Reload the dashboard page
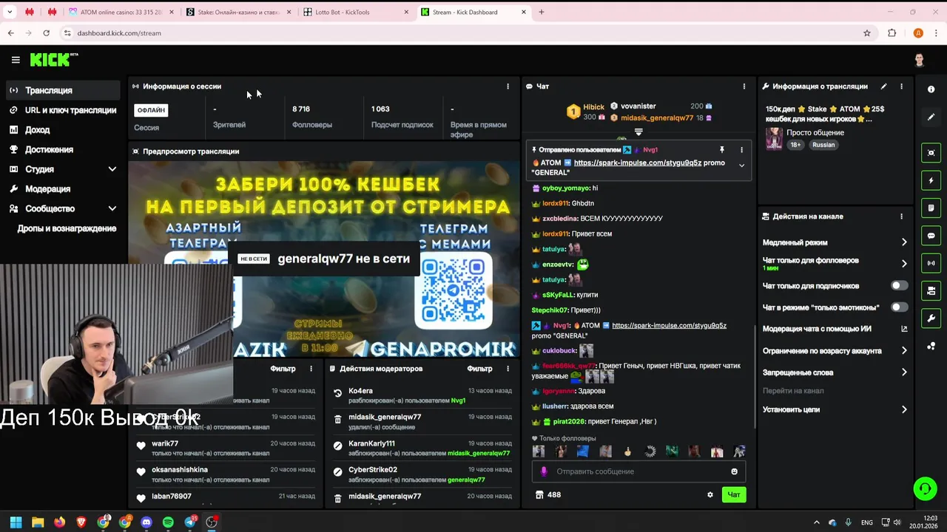Image resolution: width=947 pixels, height=532 pixels. (x=46, y=33)
